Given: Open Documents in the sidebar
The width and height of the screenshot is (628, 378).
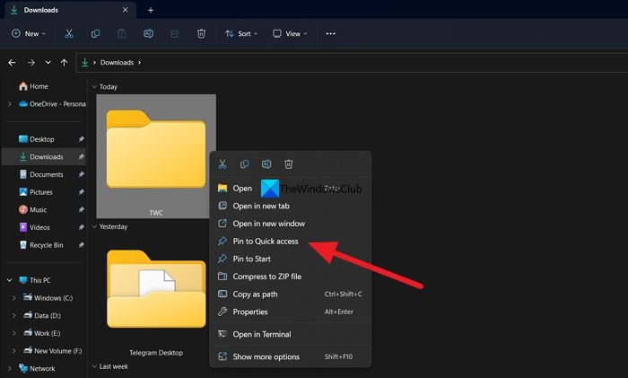Looking at the screenshot, I should [46, 174].
